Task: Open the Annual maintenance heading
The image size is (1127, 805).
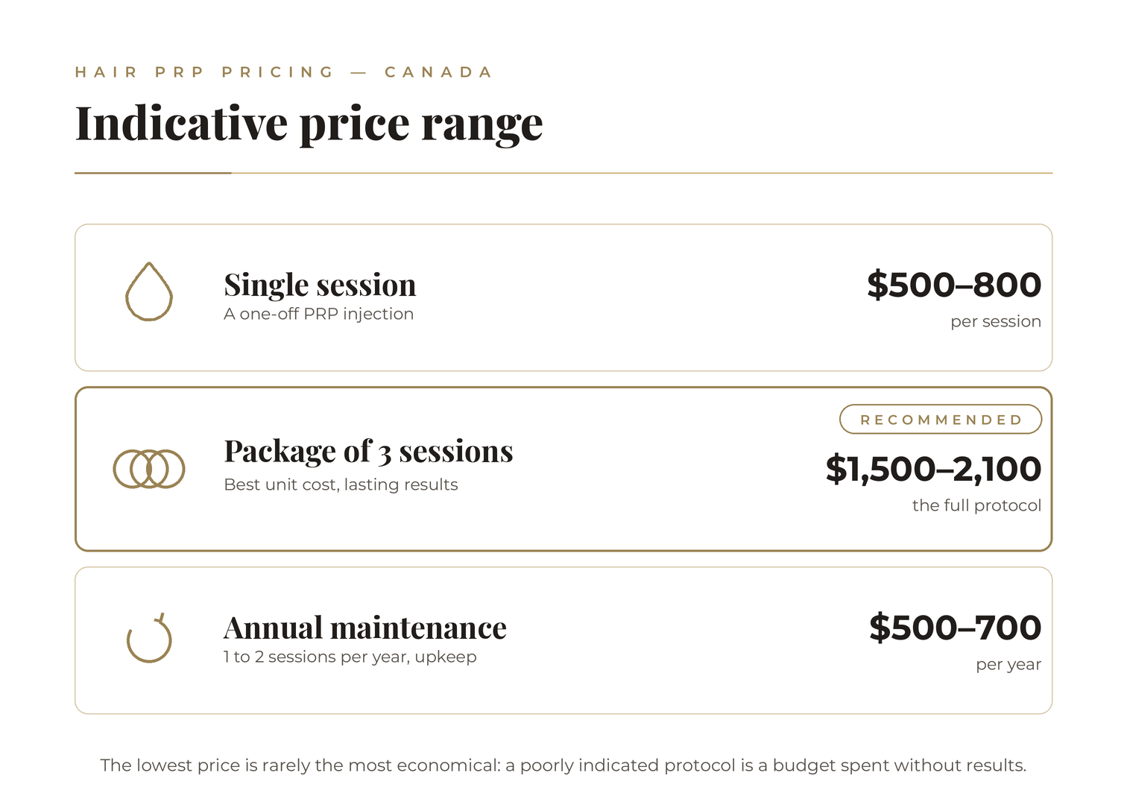Action: point(364,628)
